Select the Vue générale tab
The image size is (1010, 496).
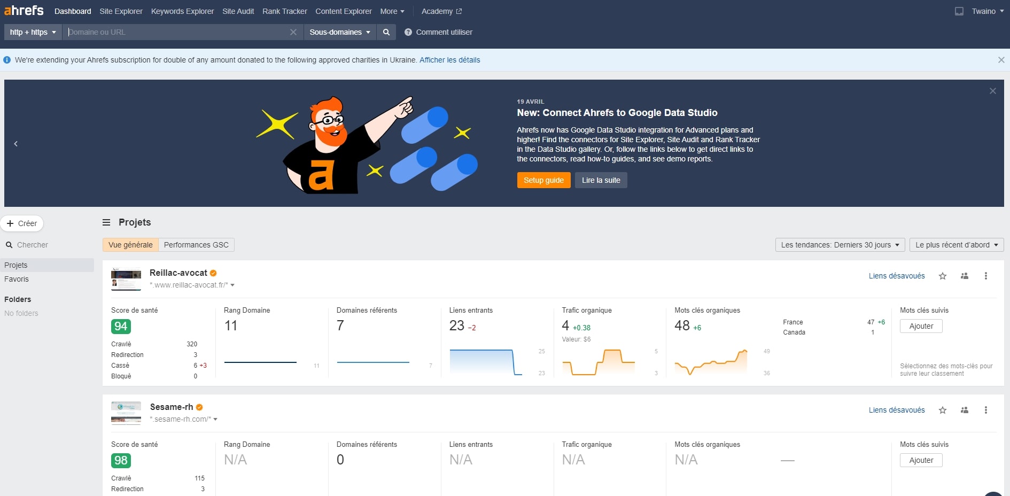tap(130, 245)
